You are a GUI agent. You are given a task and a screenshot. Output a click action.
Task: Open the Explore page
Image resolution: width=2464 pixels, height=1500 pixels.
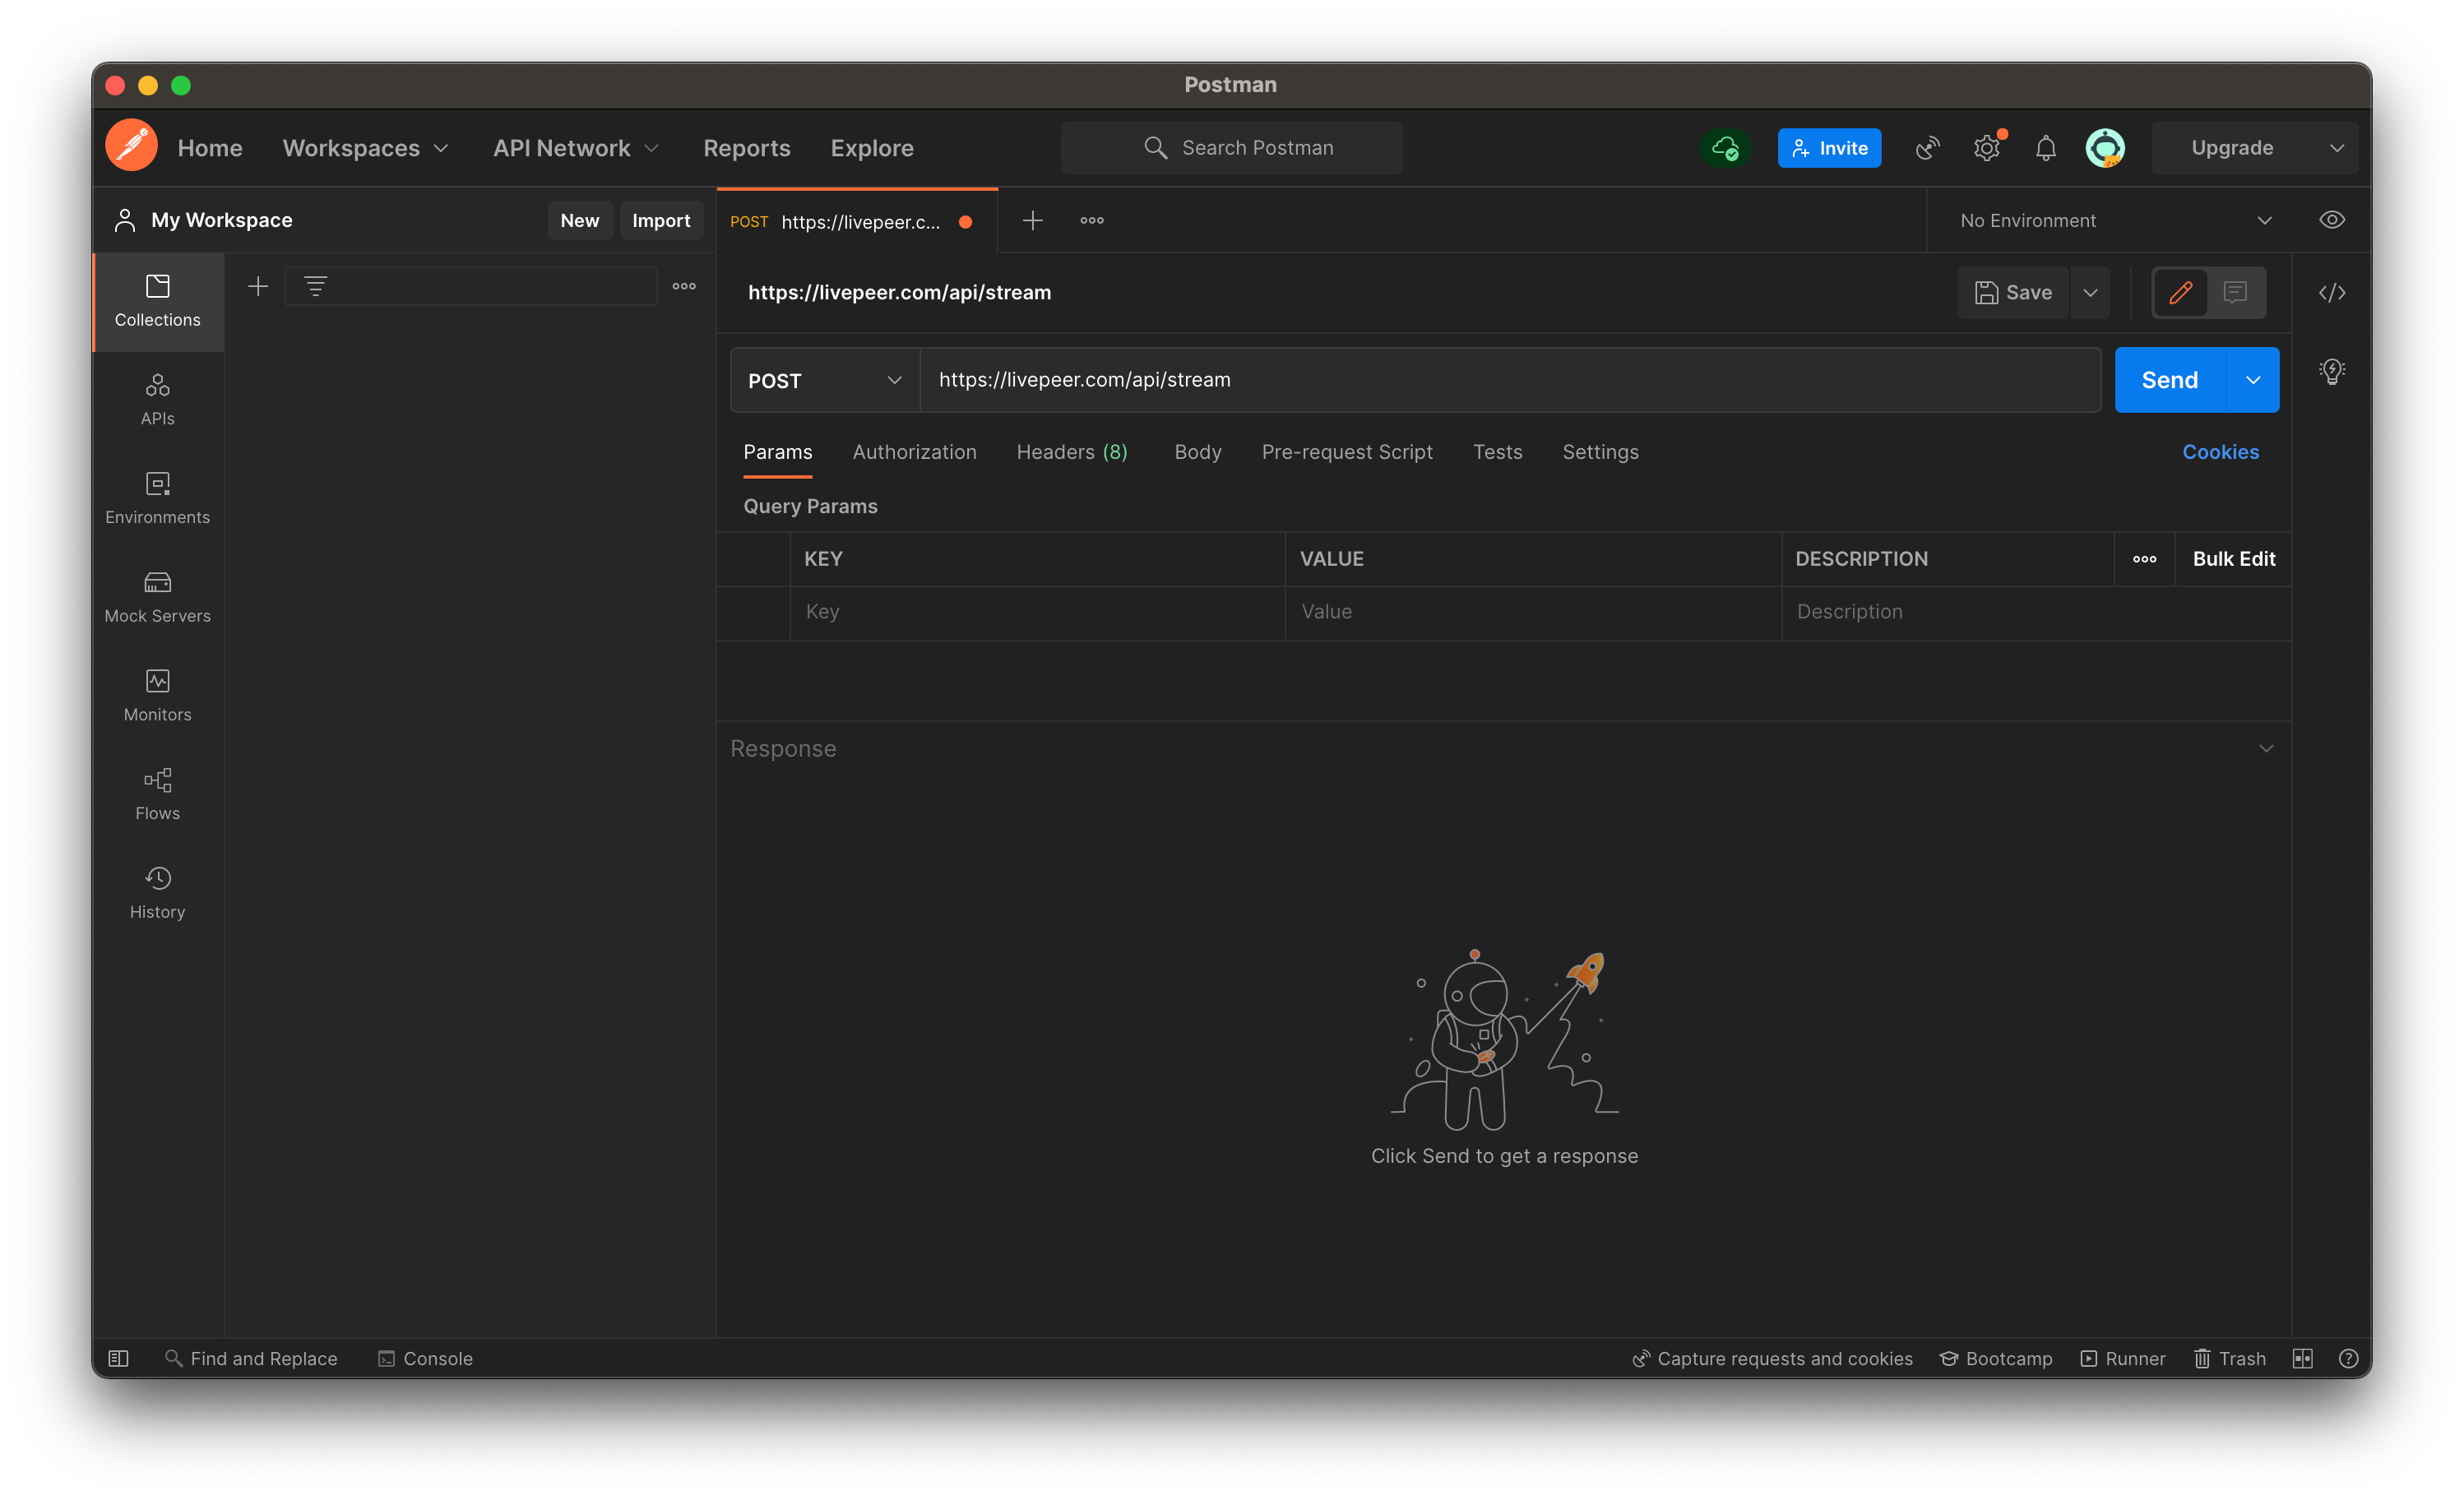(872, 148)
